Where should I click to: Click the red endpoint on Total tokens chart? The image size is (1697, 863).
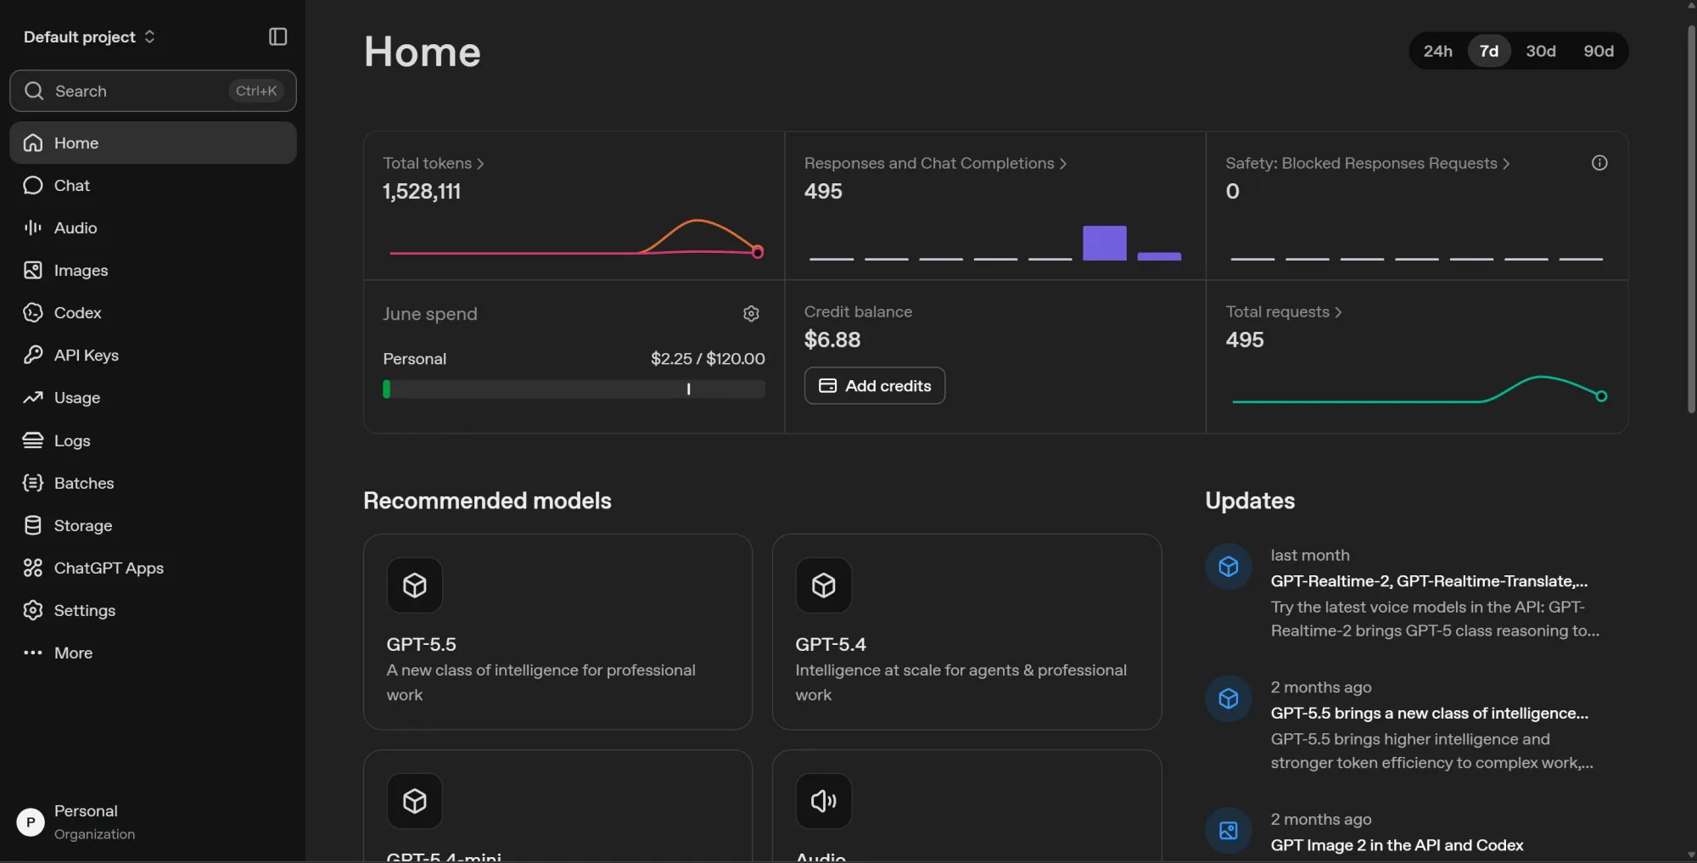pyautogui.click(x=758, y=252)
